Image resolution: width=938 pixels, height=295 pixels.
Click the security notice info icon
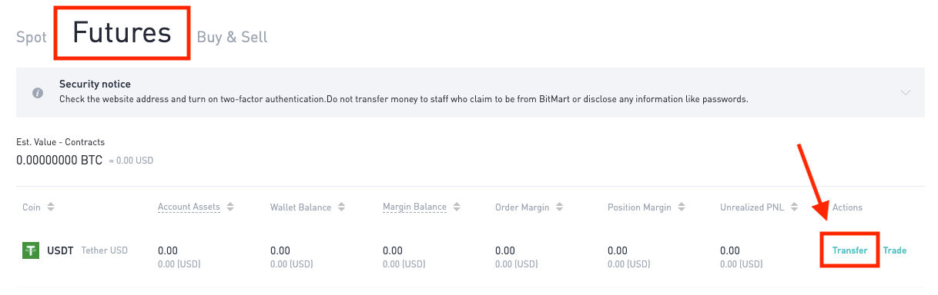(37, 92)
